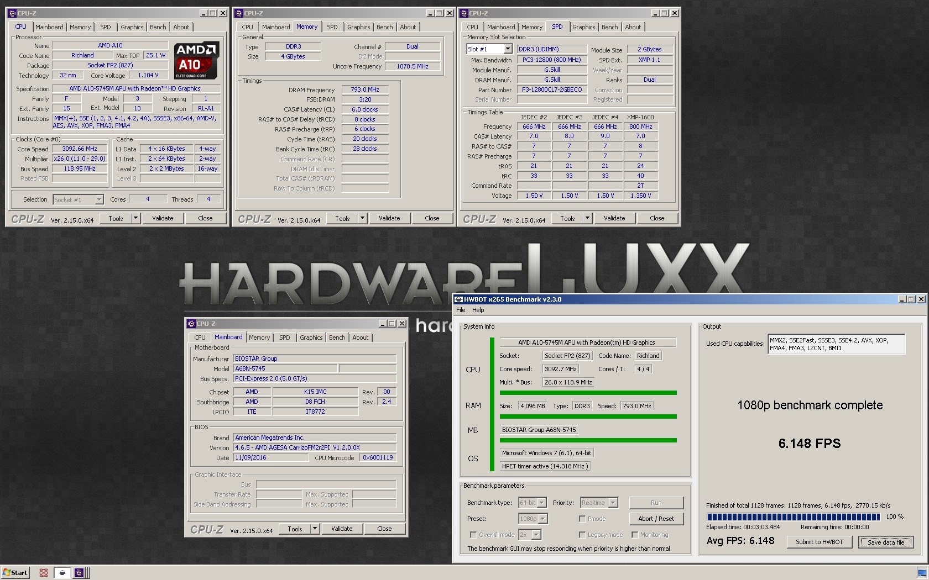Click Close button in the SPD window

coord(657,218)
